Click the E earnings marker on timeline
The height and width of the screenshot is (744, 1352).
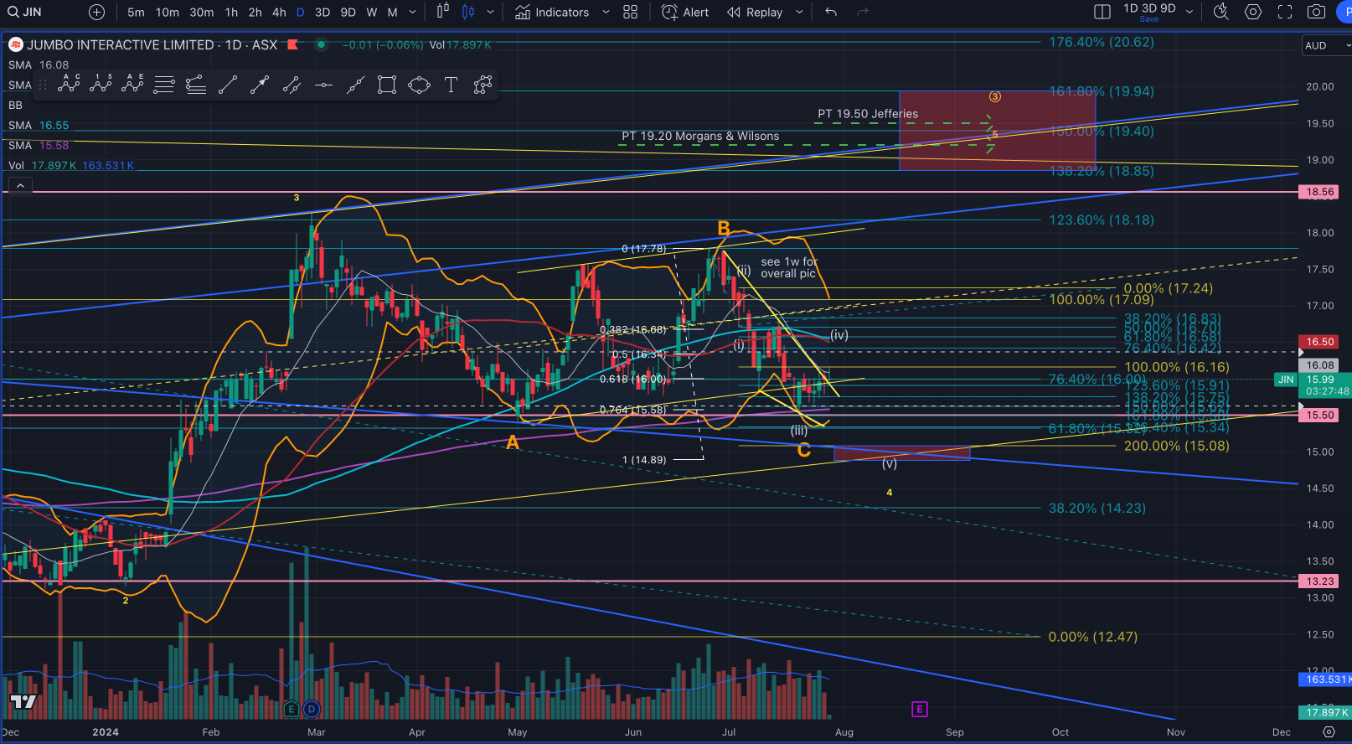click(291, 709)
